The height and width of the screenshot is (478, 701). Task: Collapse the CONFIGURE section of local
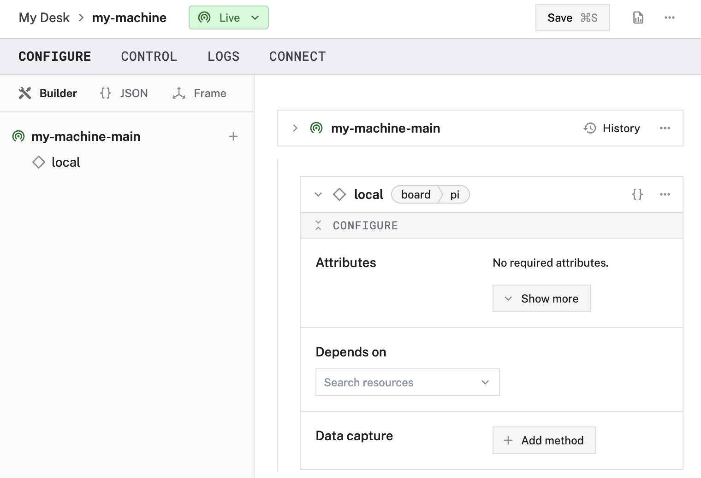pyautogui.click(x=318, y=225)
